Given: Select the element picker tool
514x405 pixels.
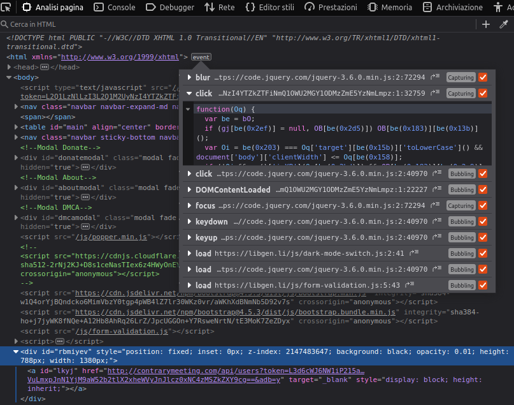Looking at the screenshot, I should [8, 8].
